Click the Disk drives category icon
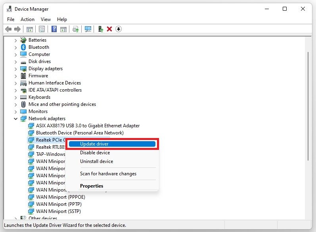316x232 pixels. [x=23, y=62]
